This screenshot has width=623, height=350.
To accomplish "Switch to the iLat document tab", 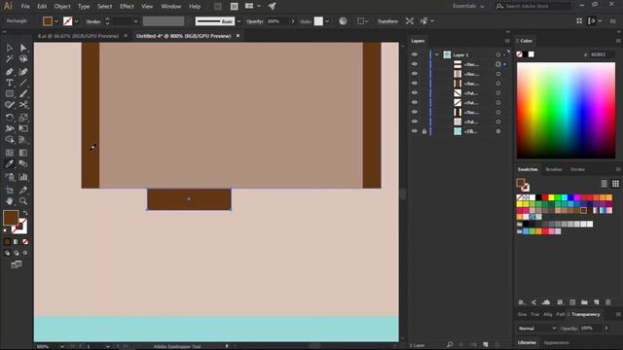I will coord(78,36).
